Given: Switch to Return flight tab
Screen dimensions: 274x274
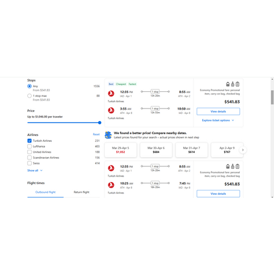Looking at the screenshot, I should tap(82, 192).
